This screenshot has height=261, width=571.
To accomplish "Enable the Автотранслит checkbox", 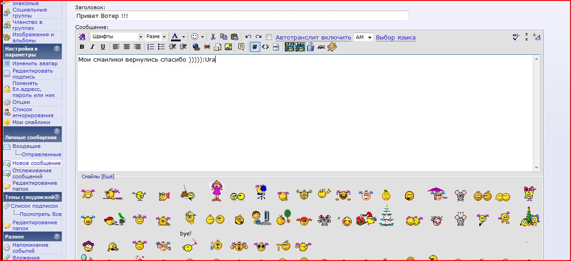I will tap(269, 37).
